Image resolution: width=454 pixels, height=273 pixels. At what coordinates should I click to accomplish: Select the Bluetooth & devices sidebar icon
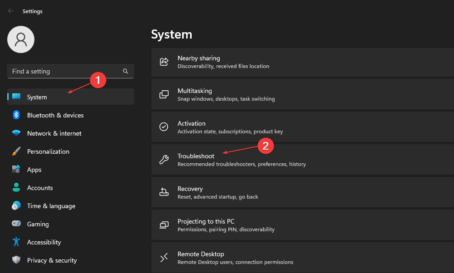tap(15, 115)
